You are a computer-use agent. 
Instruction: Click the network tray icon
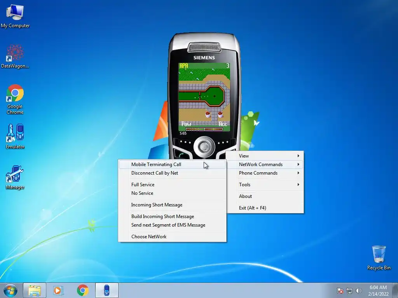pos(349,291)
